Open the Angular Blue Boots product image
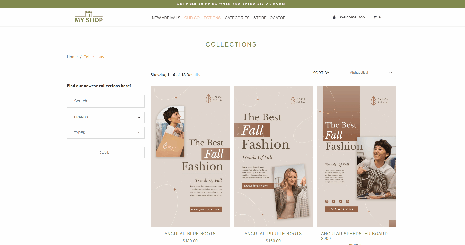Viewport: 465px width, 245px height. pos(190,157)
